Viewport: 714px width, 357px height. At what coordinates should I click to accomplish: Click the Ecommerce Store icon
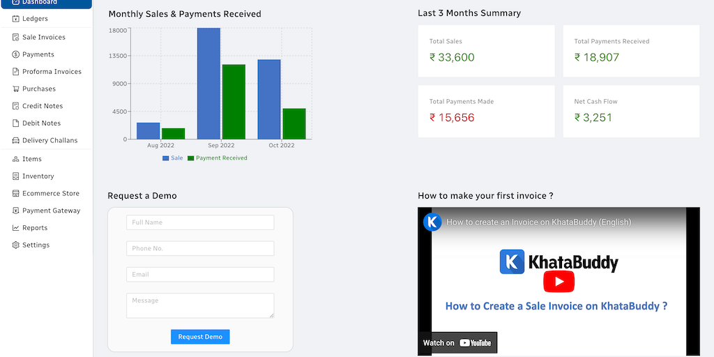16,194
